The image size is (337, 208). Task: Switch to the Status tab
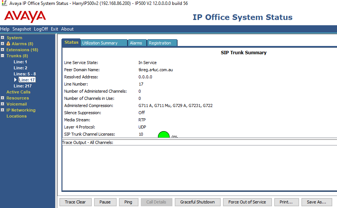click(x=71, y=42)
